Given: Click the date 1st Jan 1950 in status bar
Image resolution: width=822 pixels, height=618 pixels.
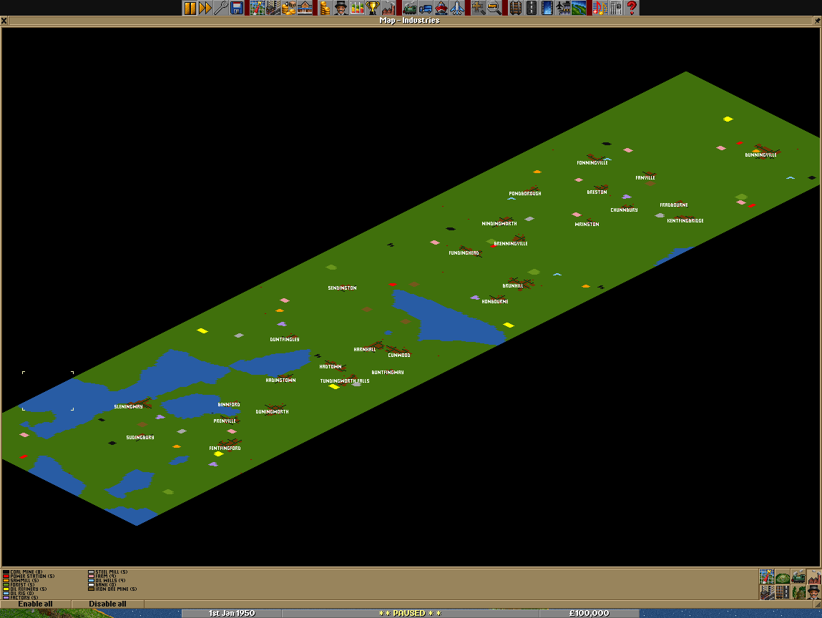Looking at the screenshot, I should pos(232,613).
